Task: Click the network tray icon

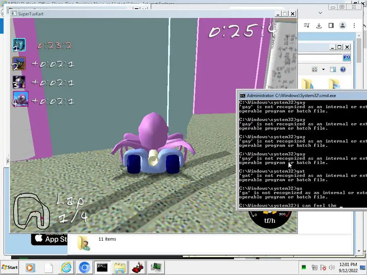Action: click(314, 267)
